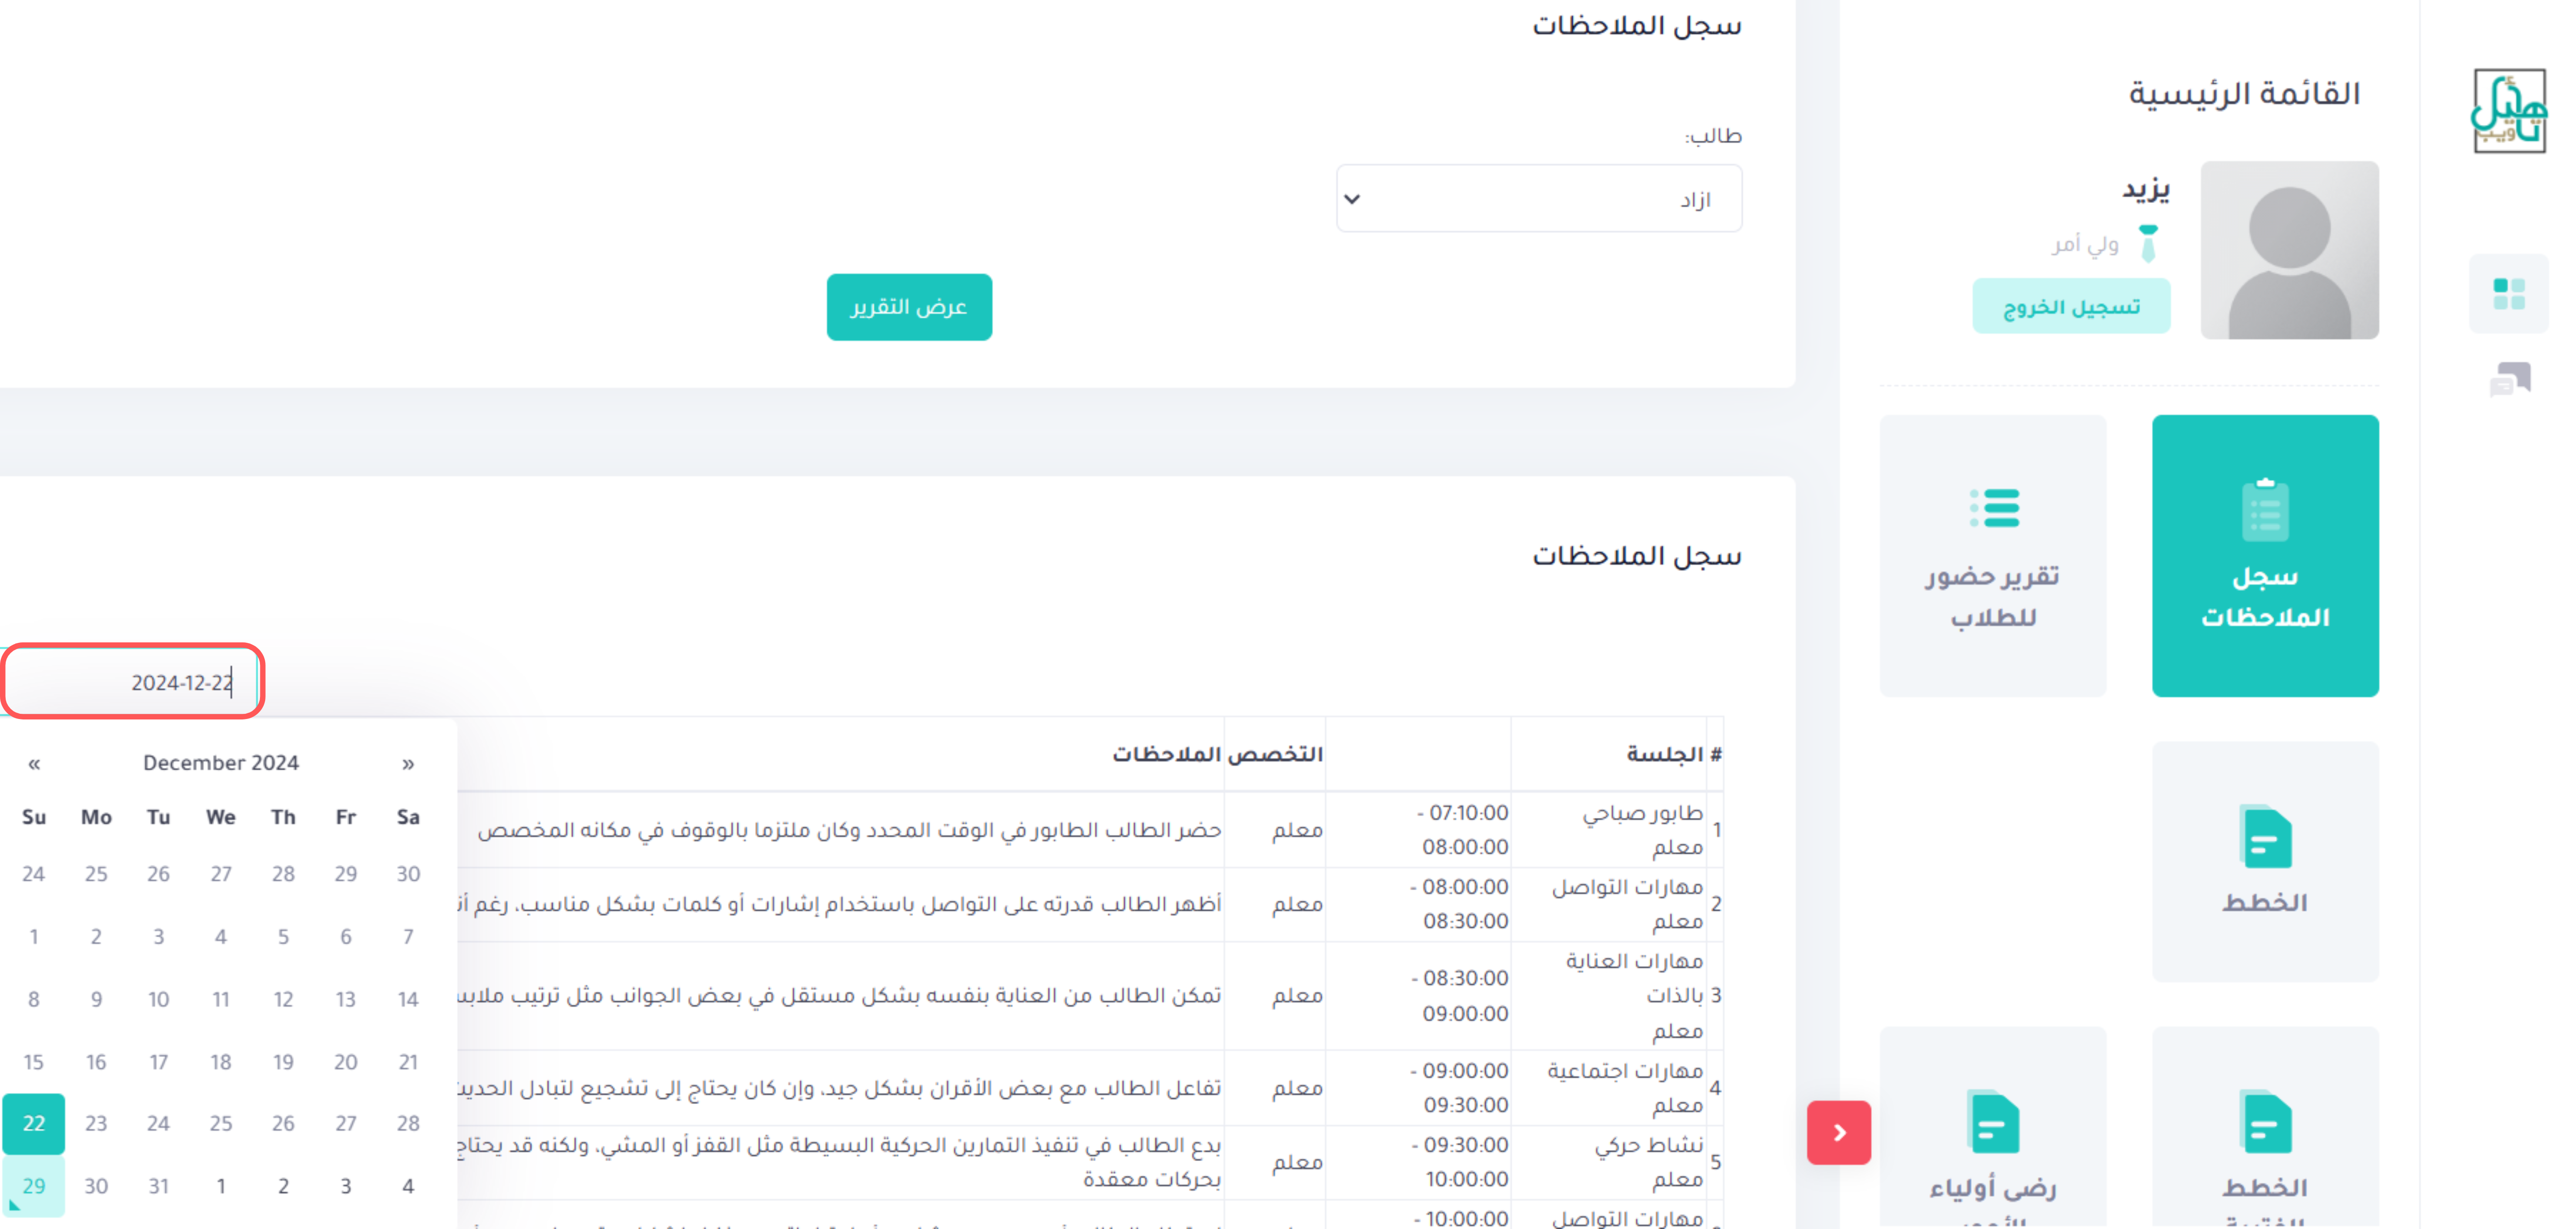Image resolution: width=2576 pixels, height=1229 pixels.
Task: Select December 1 in the calendar
Action: click(x=34, y=937)
